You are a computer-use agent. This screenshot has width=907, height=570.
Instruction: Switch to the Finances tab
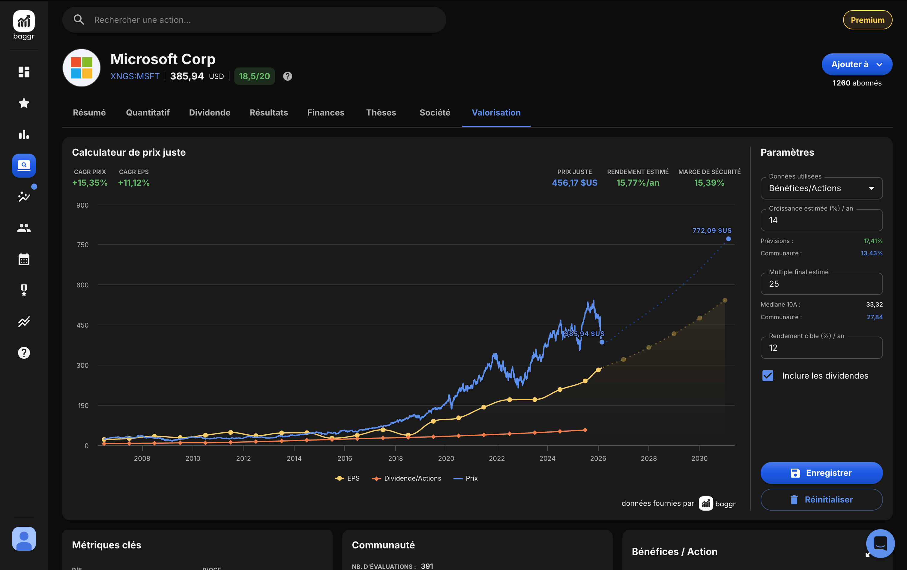coord(325,112)
